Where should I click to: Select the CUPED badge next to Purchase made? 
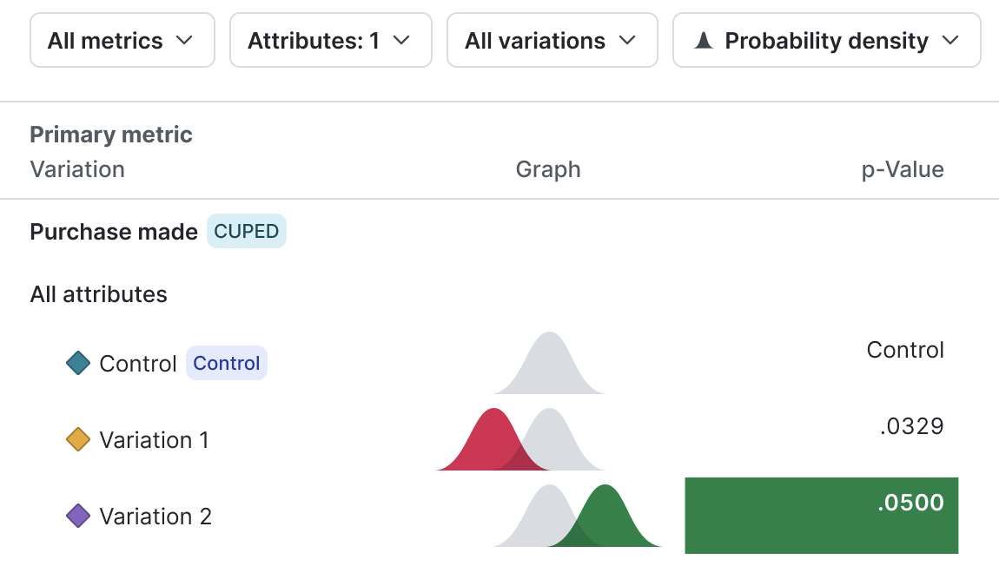point(246,231)
